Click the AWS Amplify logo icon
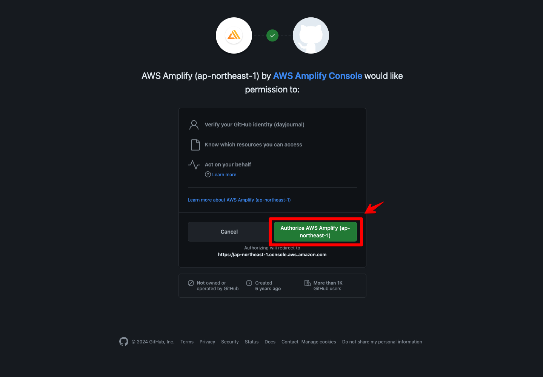This screenshot has height=377, width=543. click(x=234, y=35)
